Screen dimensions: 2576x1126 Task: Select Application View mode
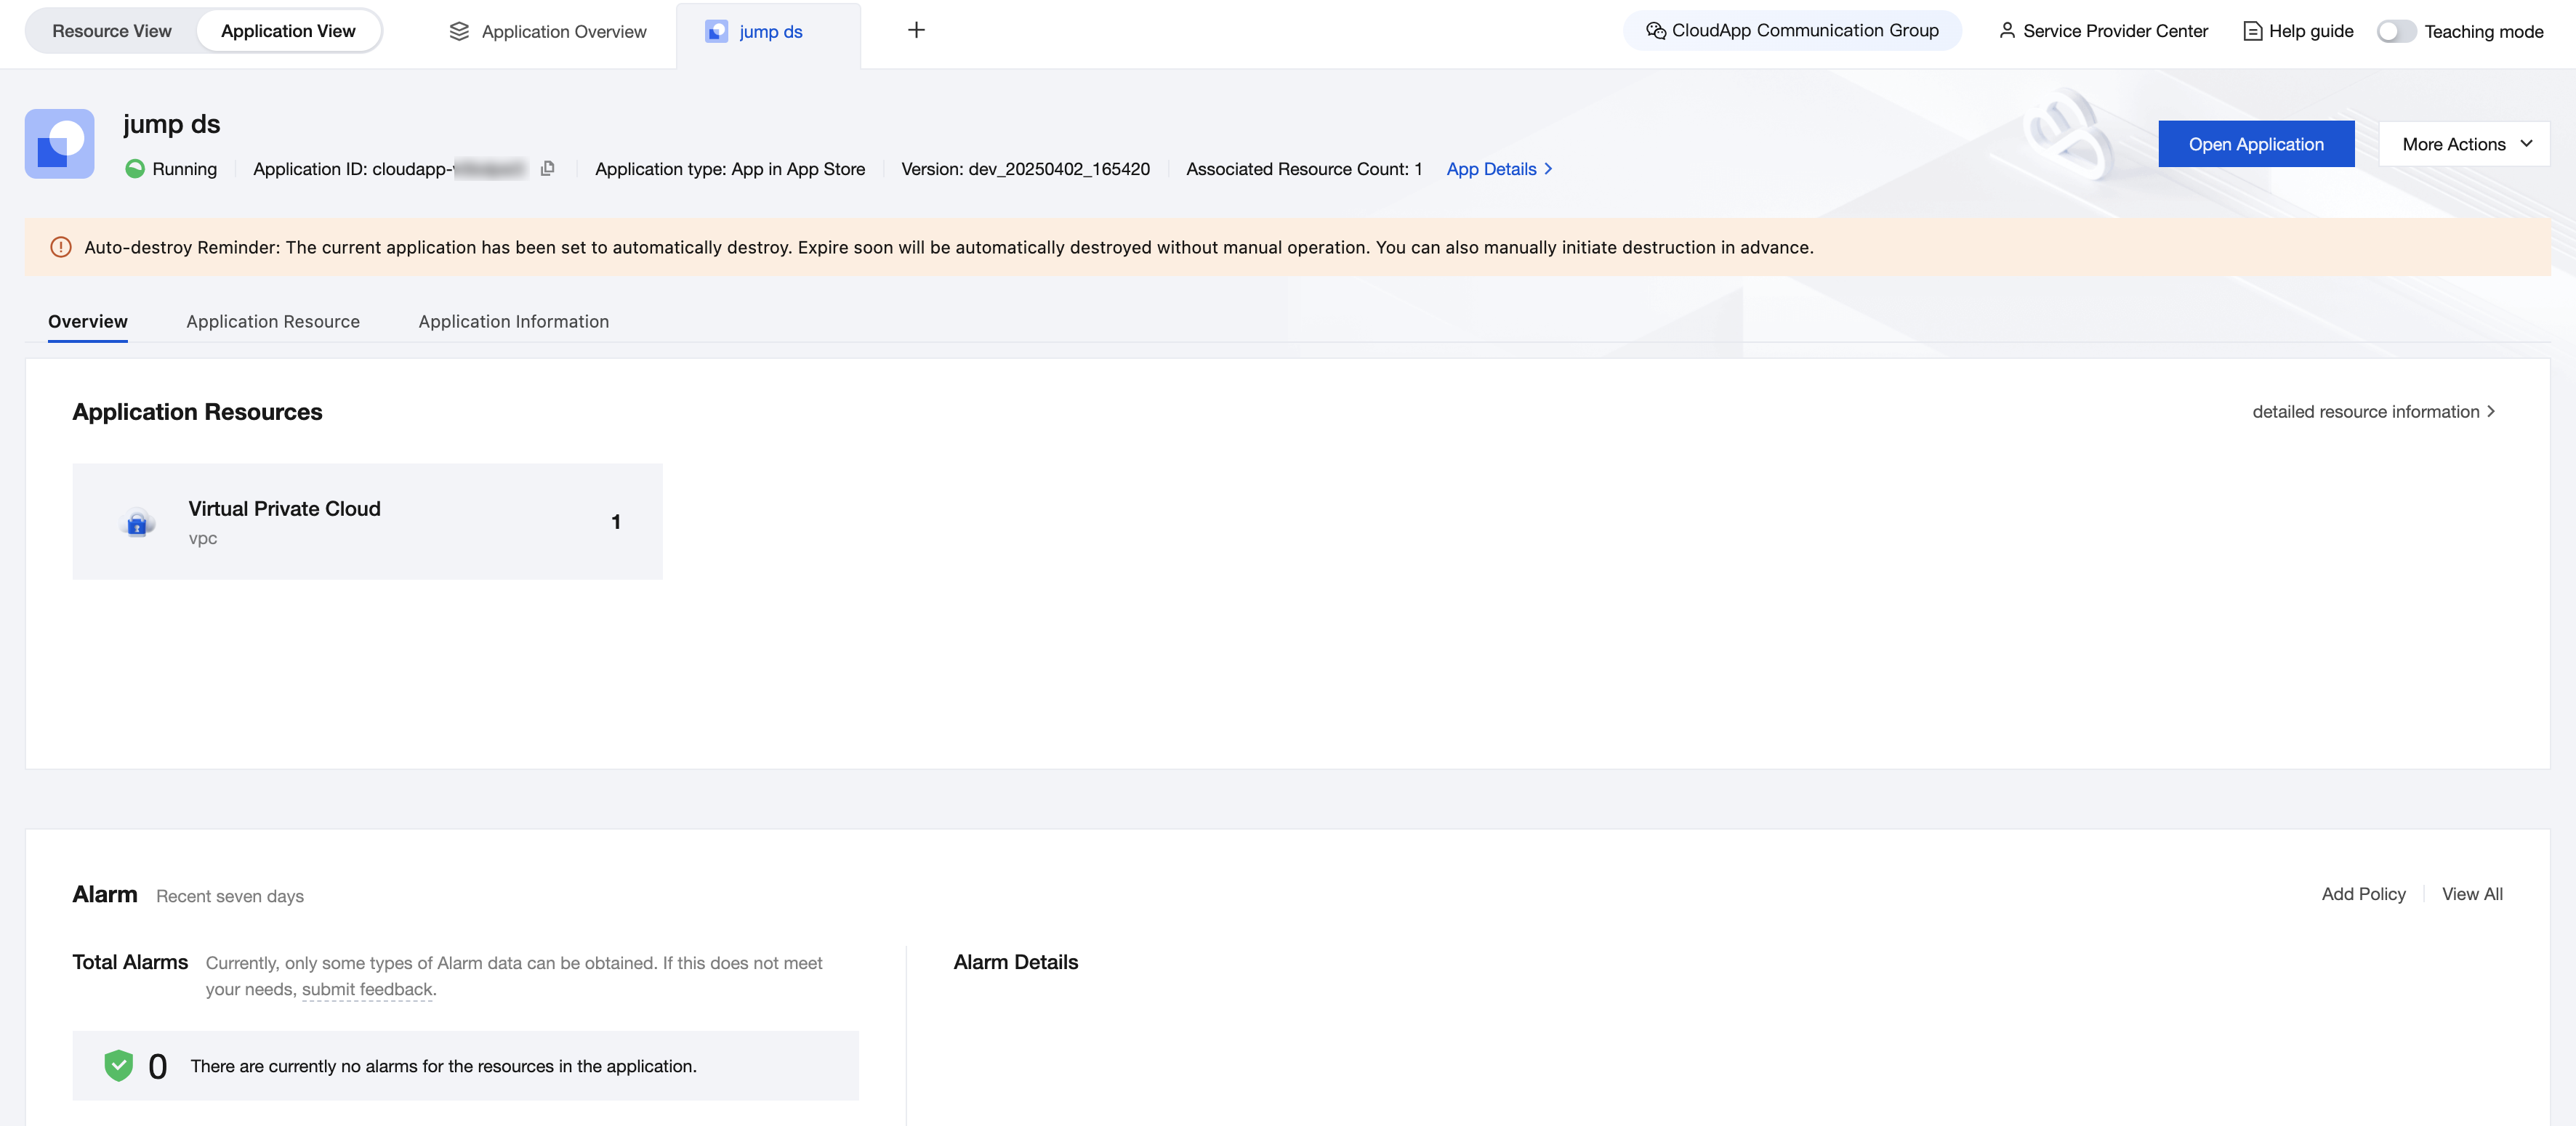click(288, 31)
